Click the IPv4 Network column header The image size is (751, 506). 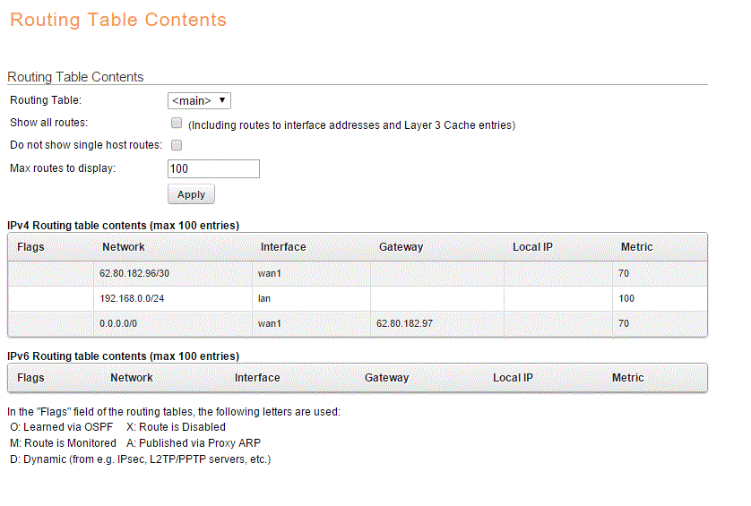[124, 247]
